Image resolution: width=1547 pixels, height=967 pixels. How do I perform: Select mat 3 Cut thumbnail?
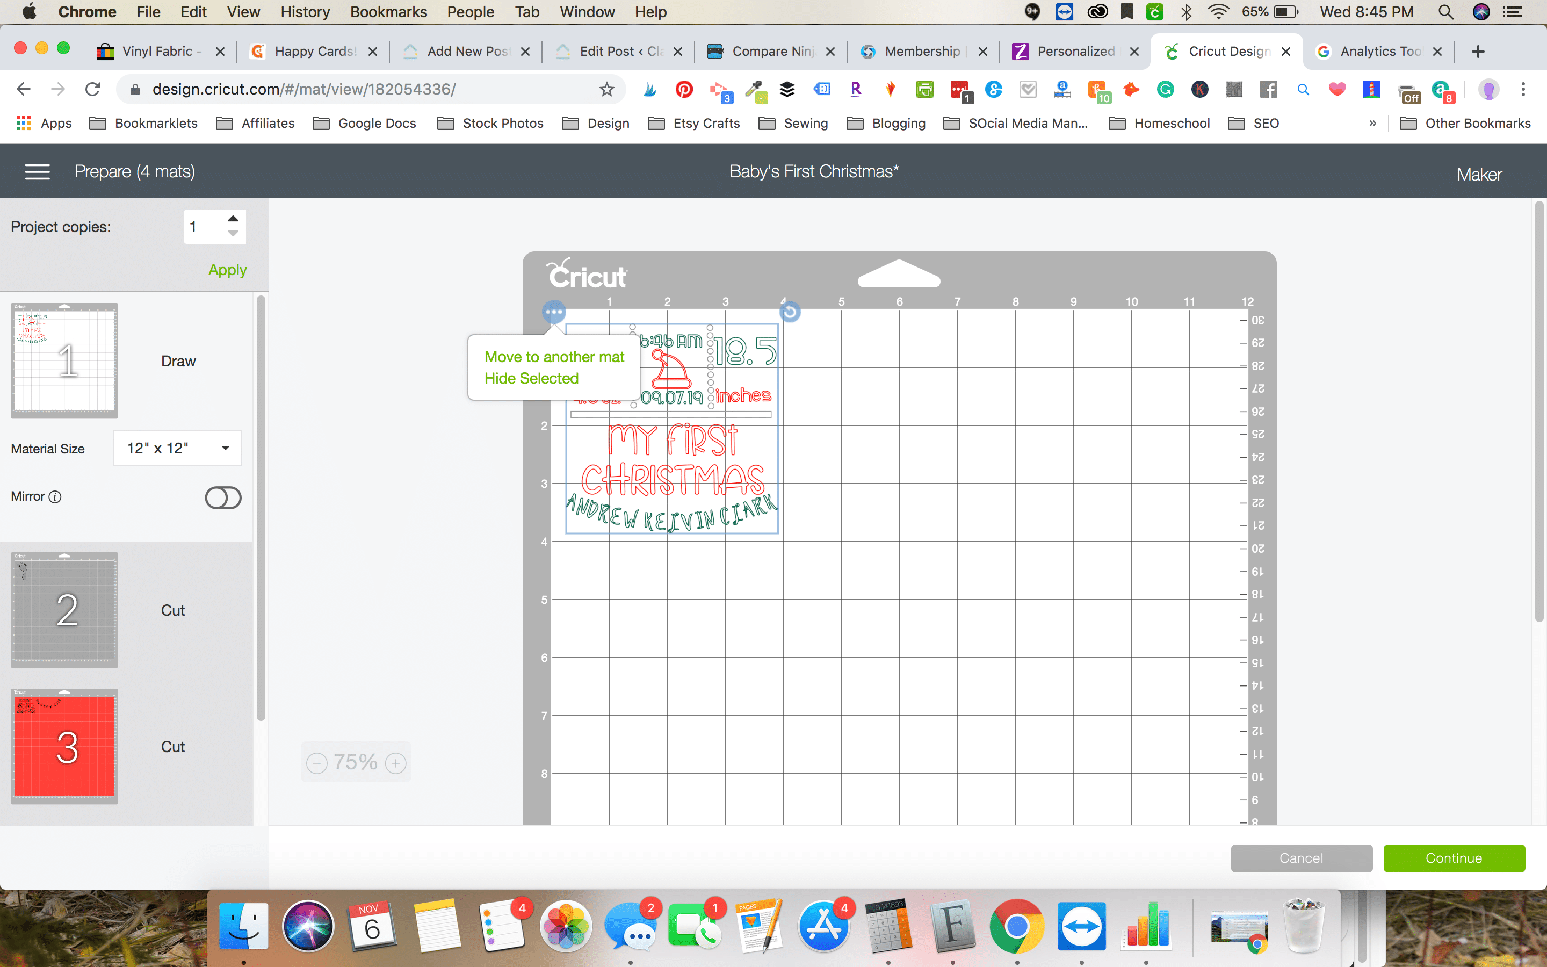[x=64, y=745]
